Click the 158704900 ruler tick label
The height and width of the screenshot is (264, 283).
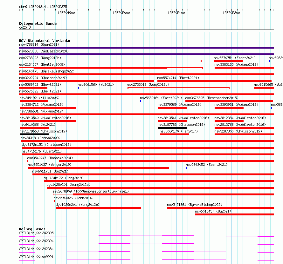(x=66, y=13)
